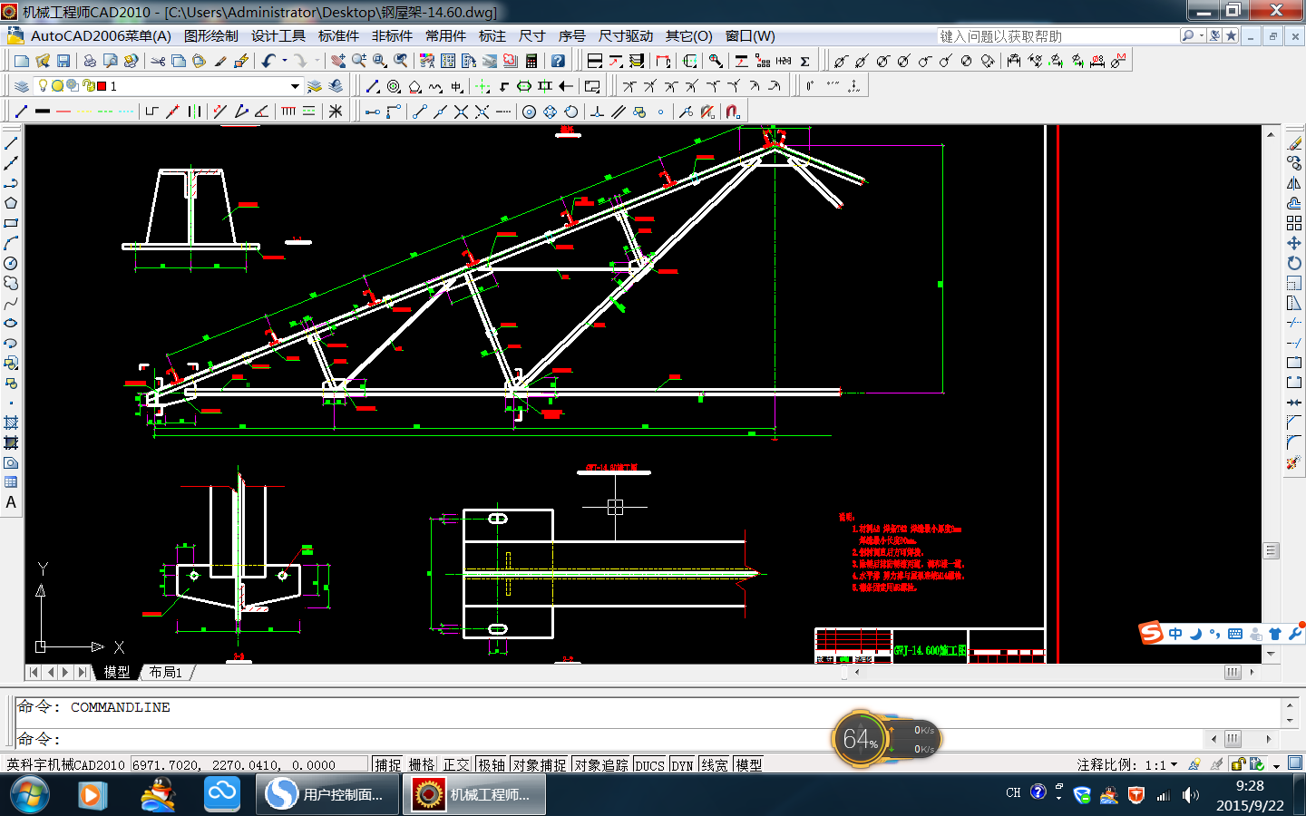Open the calculator tool in toolbar
This screenshot has width=1306, height=816.
pyautogui.click(x=531, y=61)
